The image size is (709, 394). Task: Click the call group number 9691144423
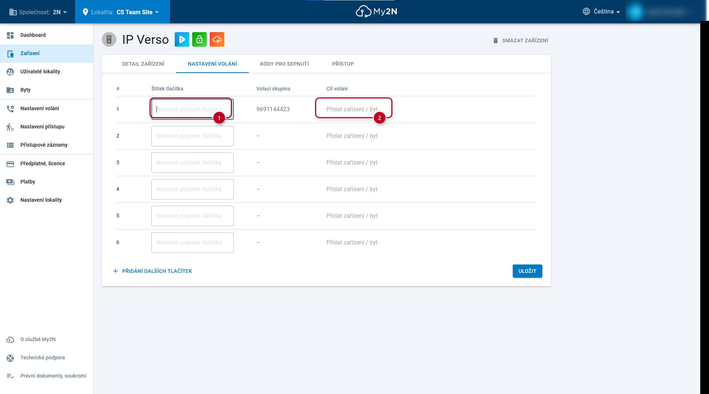[x=273, y=109]
